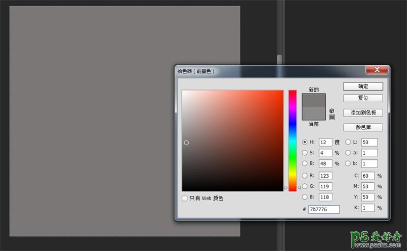Click the out-of-gamut warning cube icon
407x251 pixels.
coord(332,110)
